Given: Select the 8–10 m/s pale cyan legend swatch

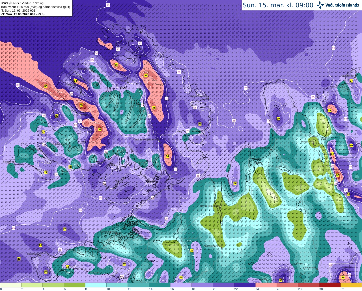Looking at the screenshot, I should point(96,285).
